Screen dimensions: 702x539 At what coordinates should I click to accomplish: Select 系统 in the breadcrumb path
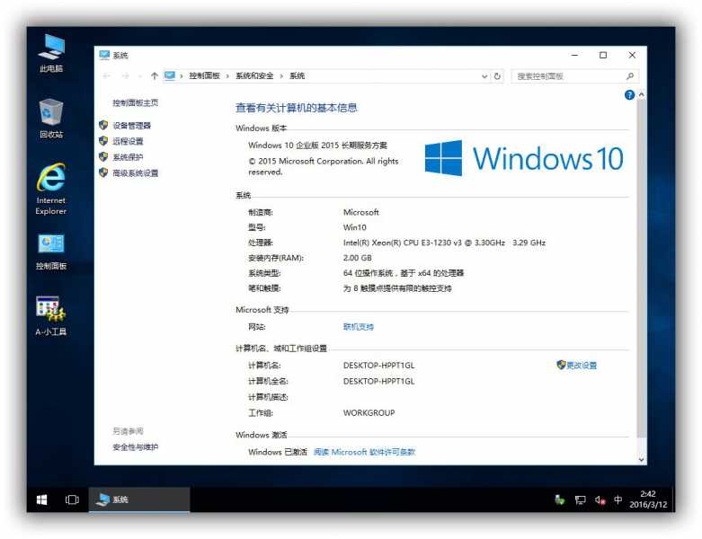297,76
